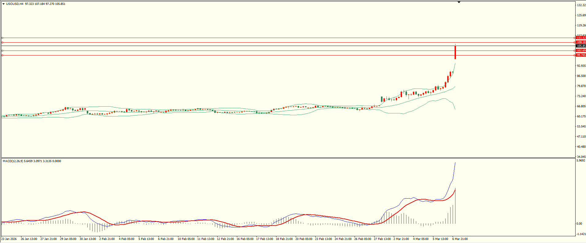
Task: Click the red 111.12 price label
Action: tap(581, 38)
